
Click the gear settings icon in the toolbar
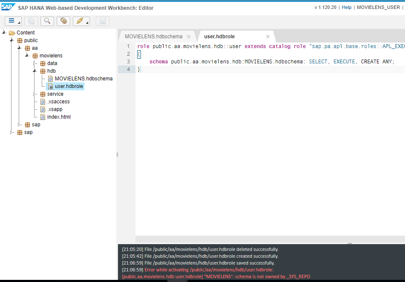tap(63, 21)
